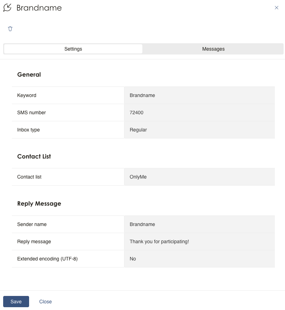Close the dialog with the X icon

coord(277,8)
